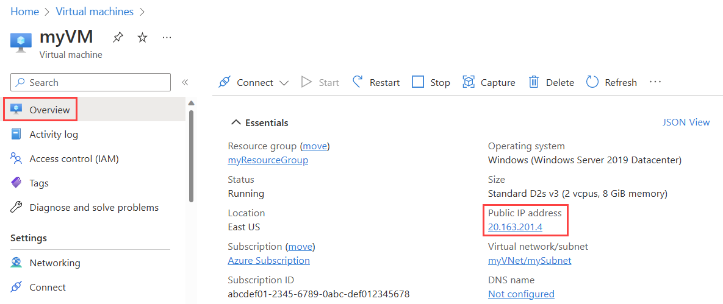Click the Capture button label

click(x=498, y=82)
